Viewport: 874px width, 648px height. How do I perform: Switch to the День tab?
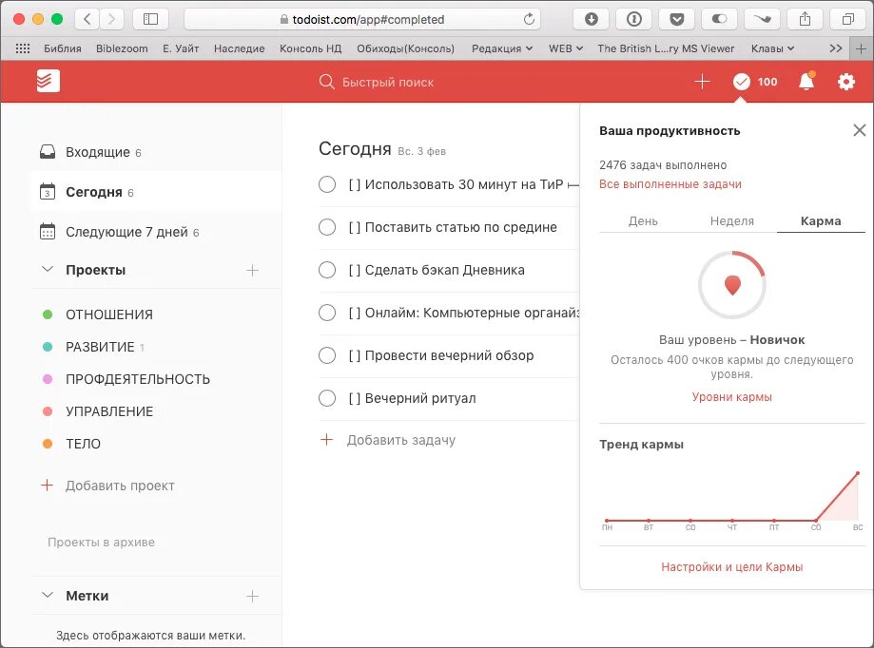[644, 220]
